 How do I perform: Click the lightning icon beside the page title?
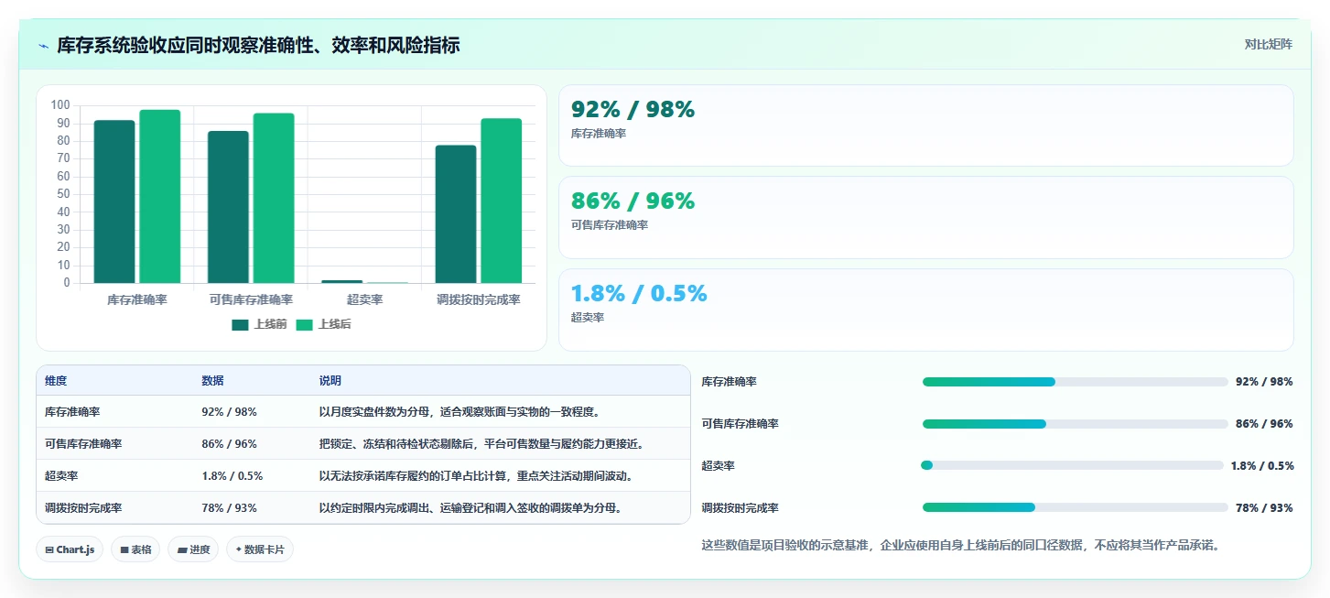tap(44, 46)
